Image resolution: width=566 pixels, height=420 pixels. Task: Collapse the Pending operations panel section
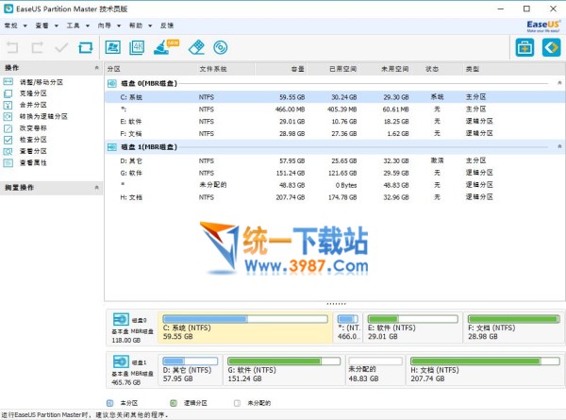tap(96, 188)
